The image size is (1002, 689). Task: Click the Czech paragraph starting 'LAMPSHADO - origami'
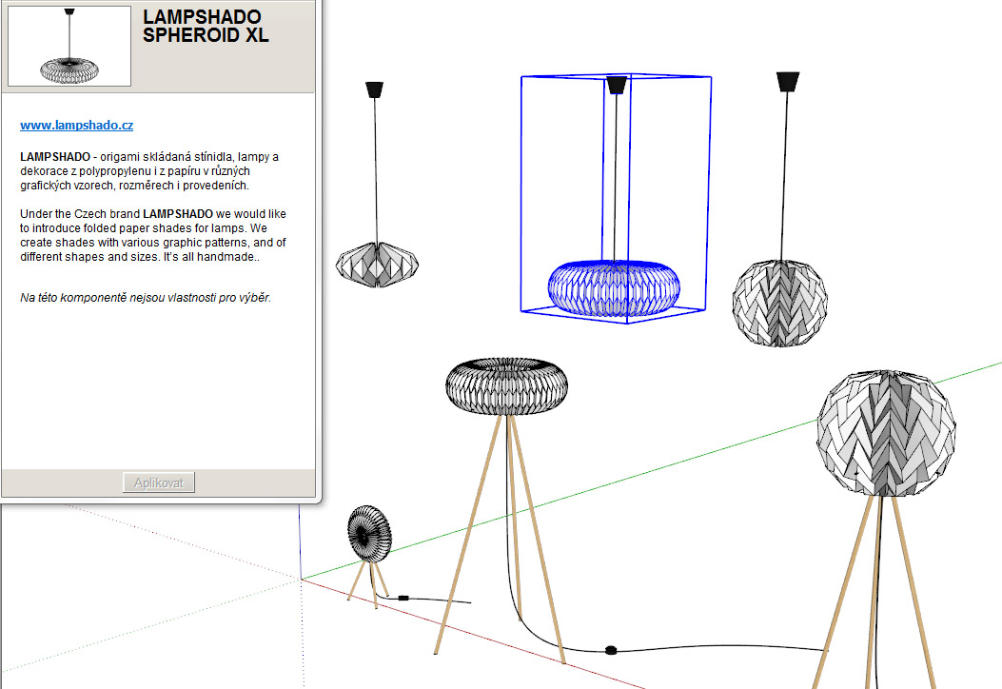click(149, 170)
